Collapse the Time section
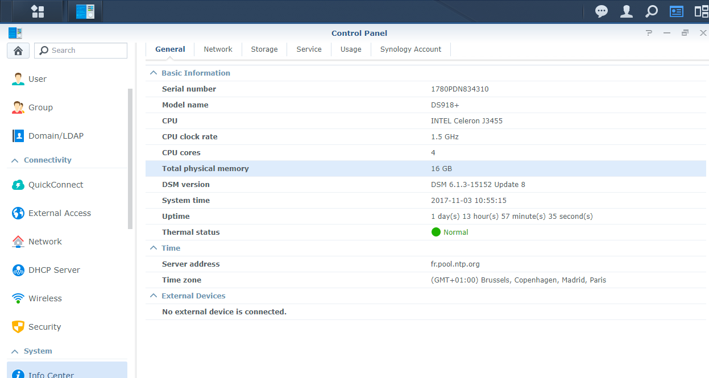Screen dimensions: 709x378 (x=153, y=248)
